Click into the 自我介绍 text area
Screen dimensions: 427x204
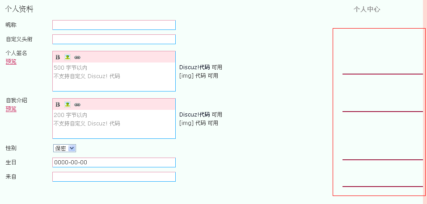[x=114, y=124]
